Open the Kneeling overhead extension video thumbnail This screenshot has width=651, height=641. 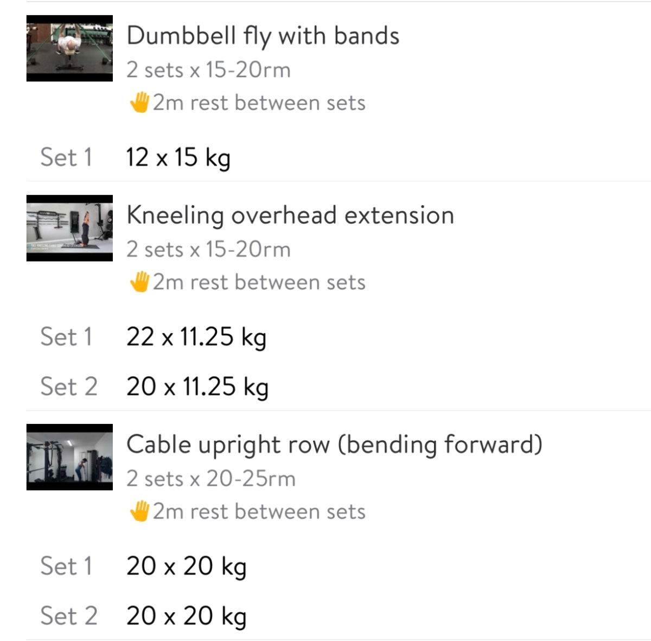(69, 228)
